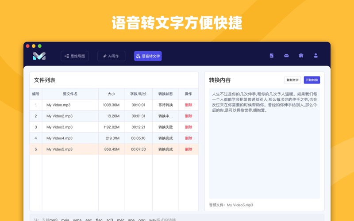Click the 转换状态 column header
This screenshot has width=354, height=221.
(x=165, y=94)
